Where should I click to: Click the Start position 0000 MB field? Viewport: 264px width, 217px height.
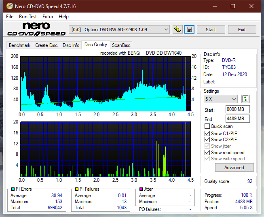click(x=238, y=109)
